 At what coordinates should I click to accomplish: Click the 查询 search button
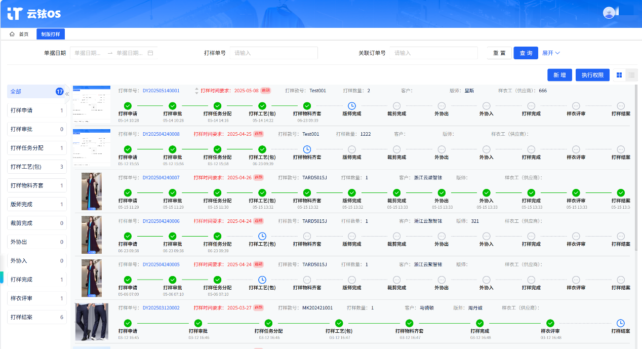(526, 53)
